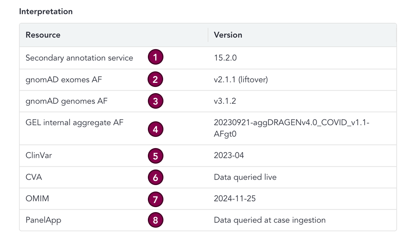The image size is (409, 245).
Task: Select the 'Data queried live' text
Action: (x=245, y=177)
